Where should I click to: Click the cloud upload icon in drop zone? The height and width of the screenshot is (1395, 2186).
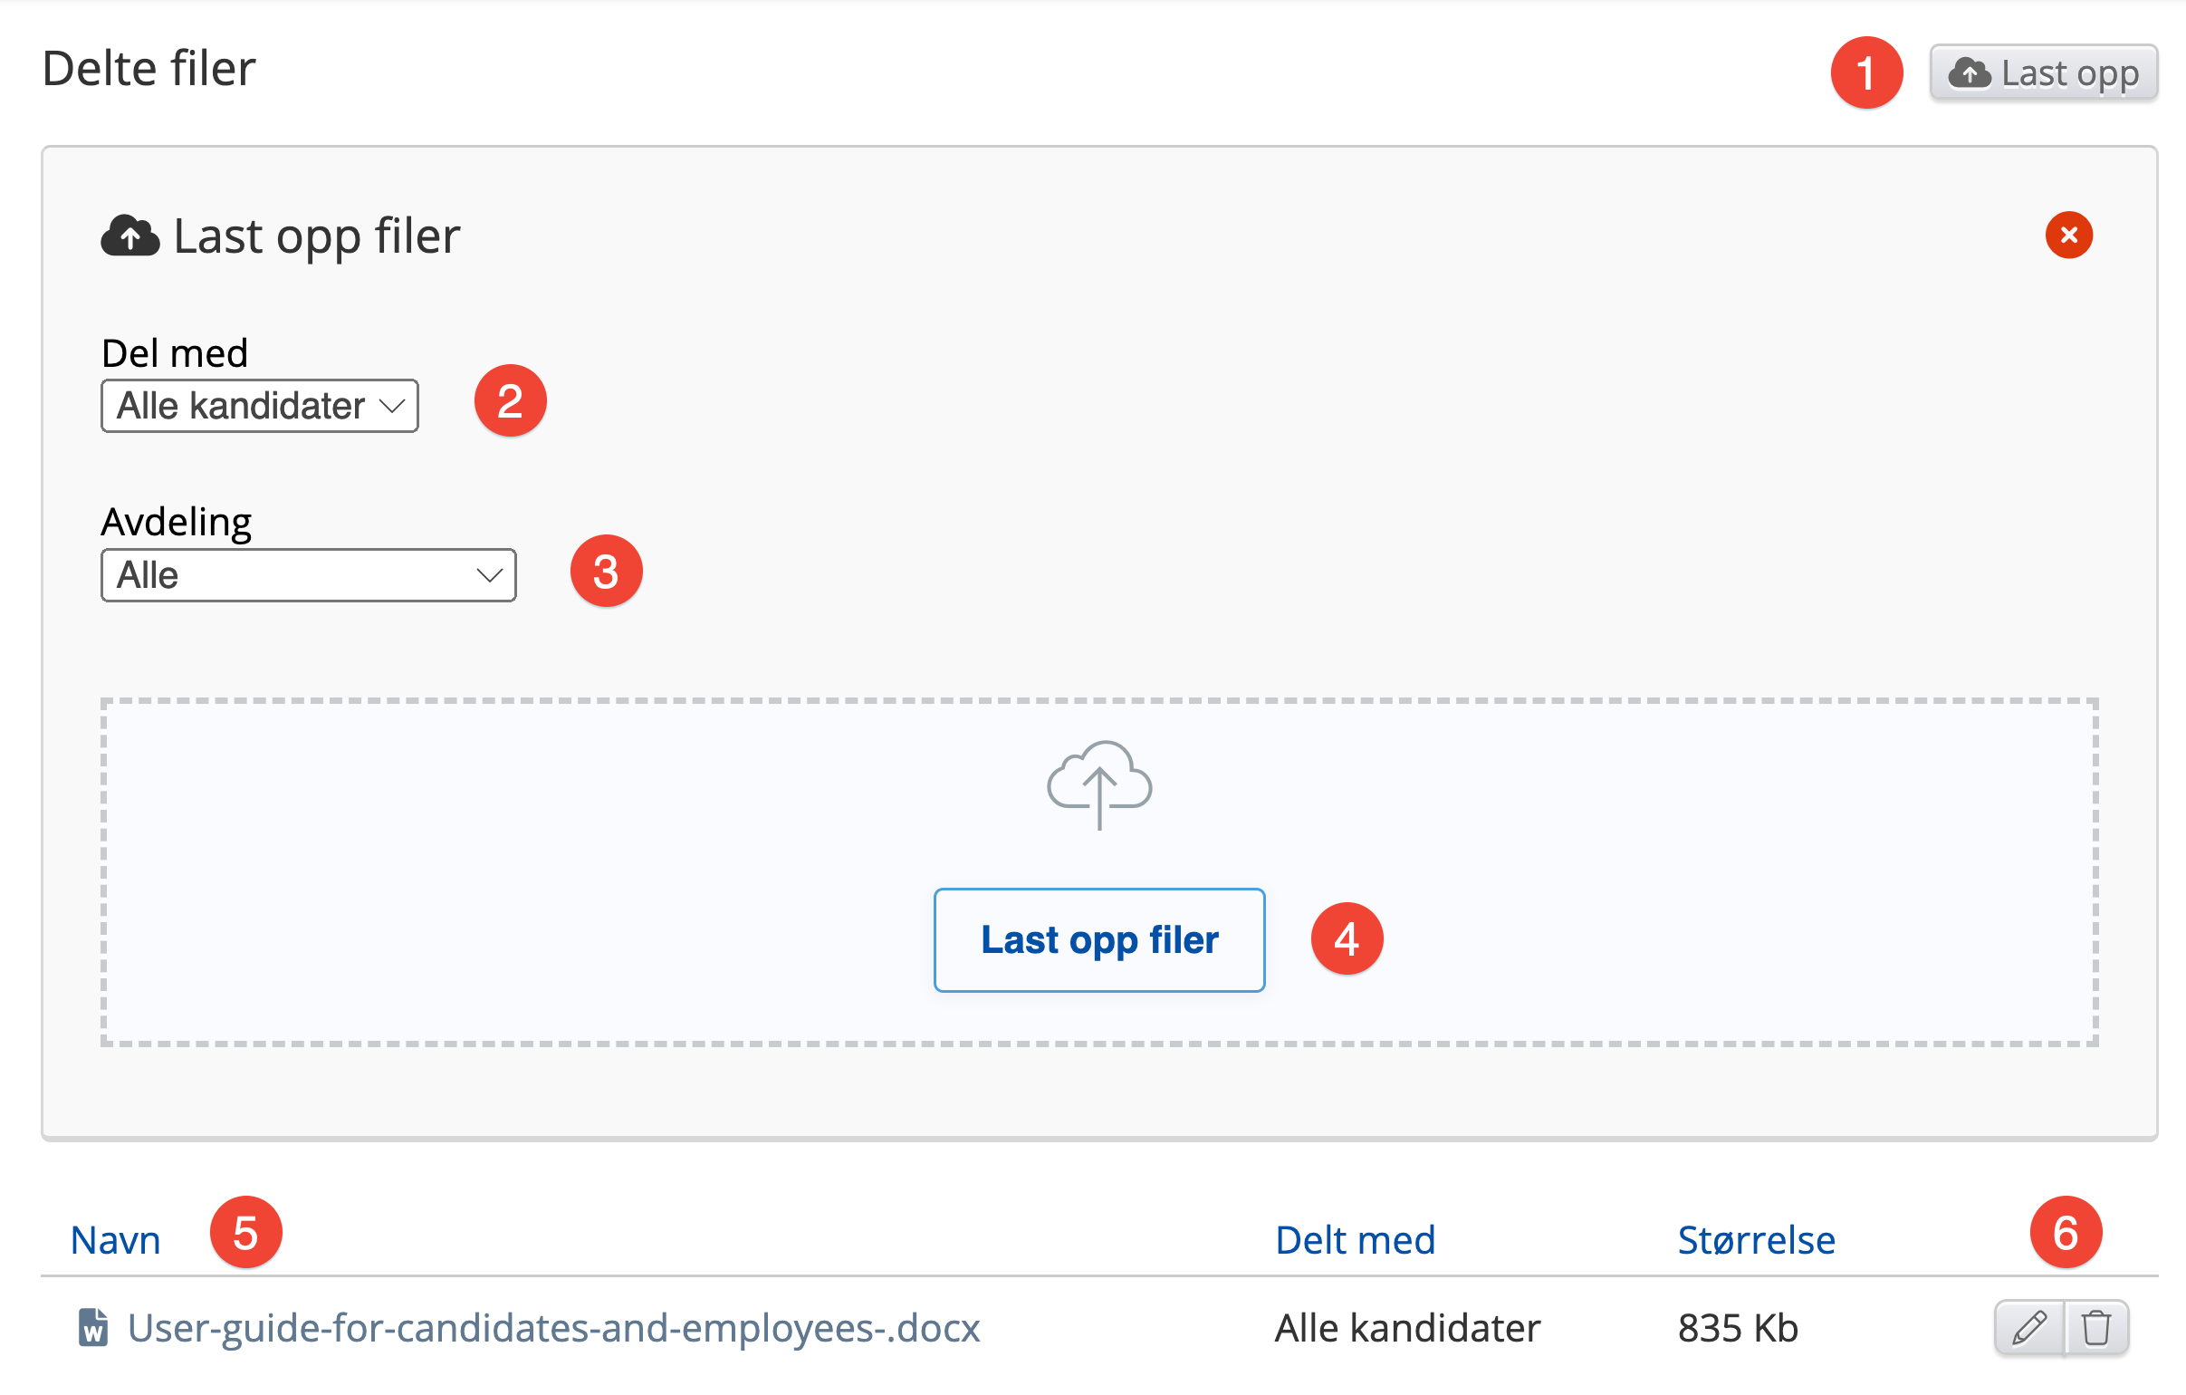[x=1098, y=784]
